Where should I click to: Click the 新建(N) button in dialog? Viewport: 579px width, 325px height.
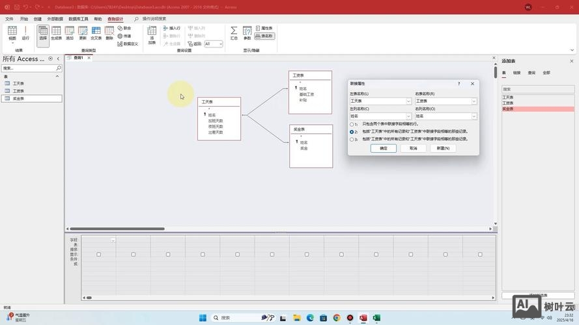[443, 148]
